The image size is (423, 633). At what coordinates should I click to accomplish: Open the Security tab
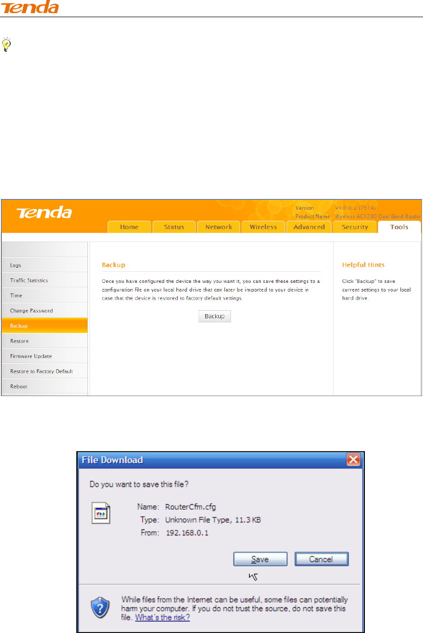355,227
